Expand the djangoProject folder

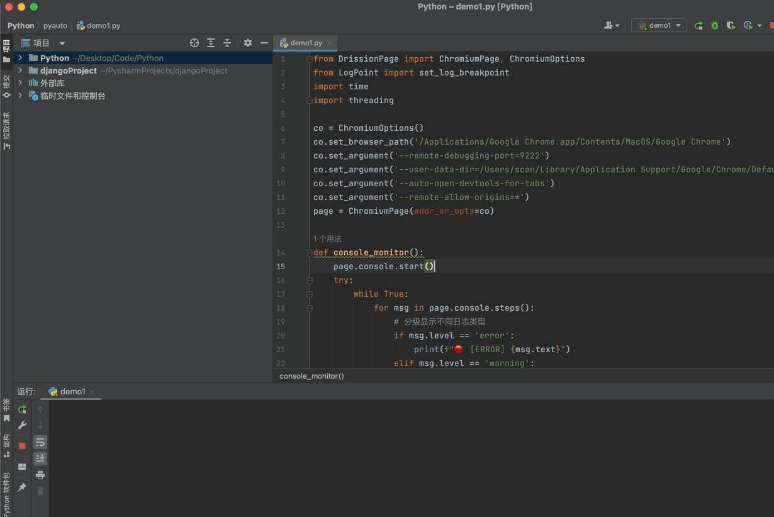[x=20, y=70]
